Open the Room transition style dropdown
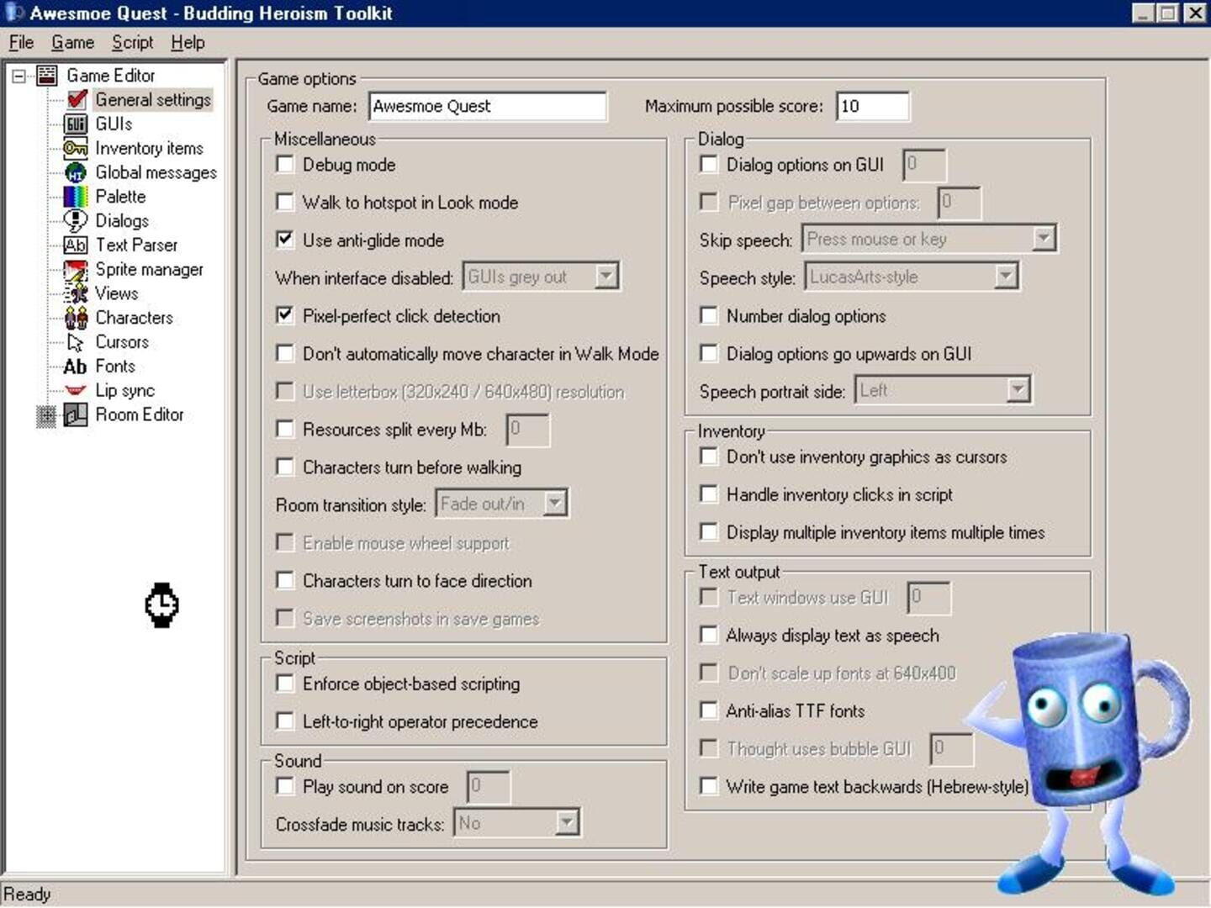Screen dimensions: 1211x908 (x=554, y=503)
